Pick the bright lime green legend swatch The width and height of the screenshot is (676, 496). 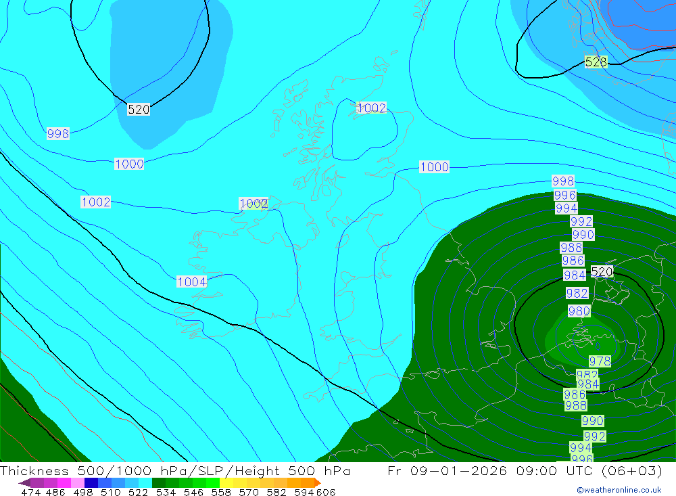click(213, 482)
